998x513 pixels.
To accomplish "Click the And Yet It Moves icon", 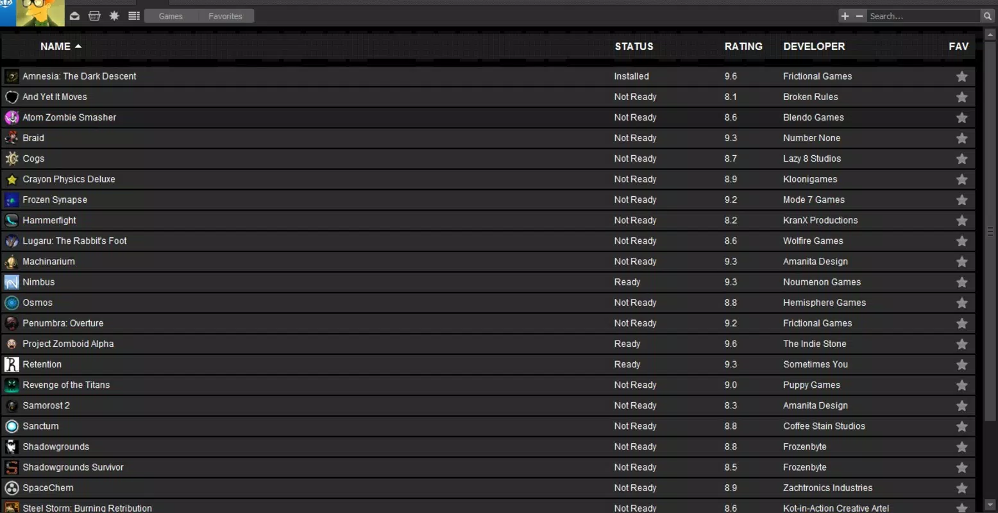I will (x=12, y=97).
